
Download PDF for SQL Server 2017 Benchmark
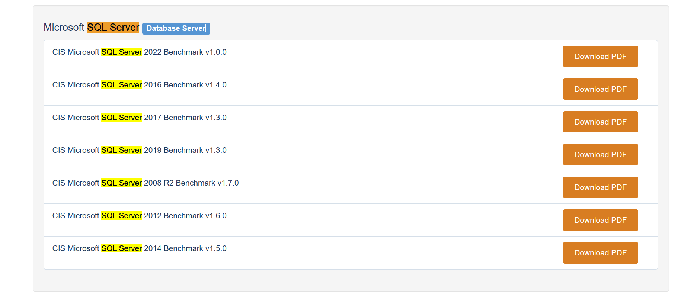[600, 122]
